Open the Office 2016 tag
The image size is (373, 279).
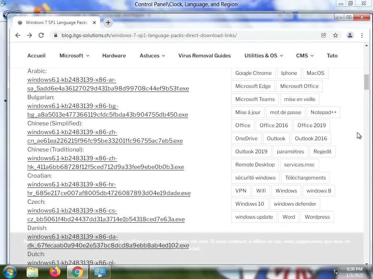click(x=274, y=125)
